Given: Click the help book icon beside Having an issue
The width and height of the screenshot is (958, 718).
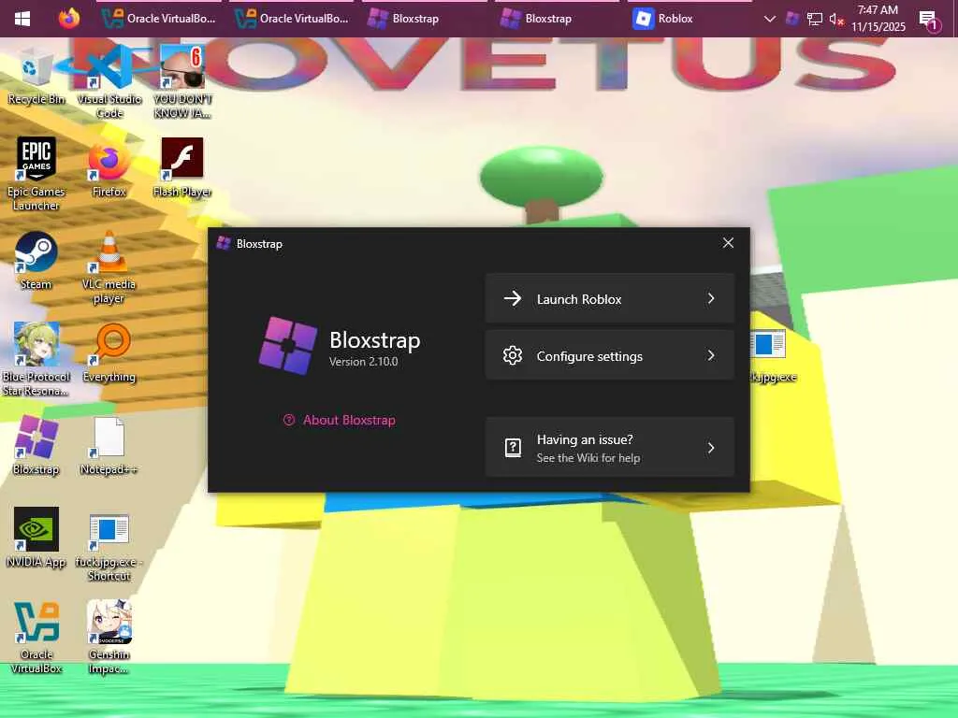Looking at the screenshot, I should point(513,448).
